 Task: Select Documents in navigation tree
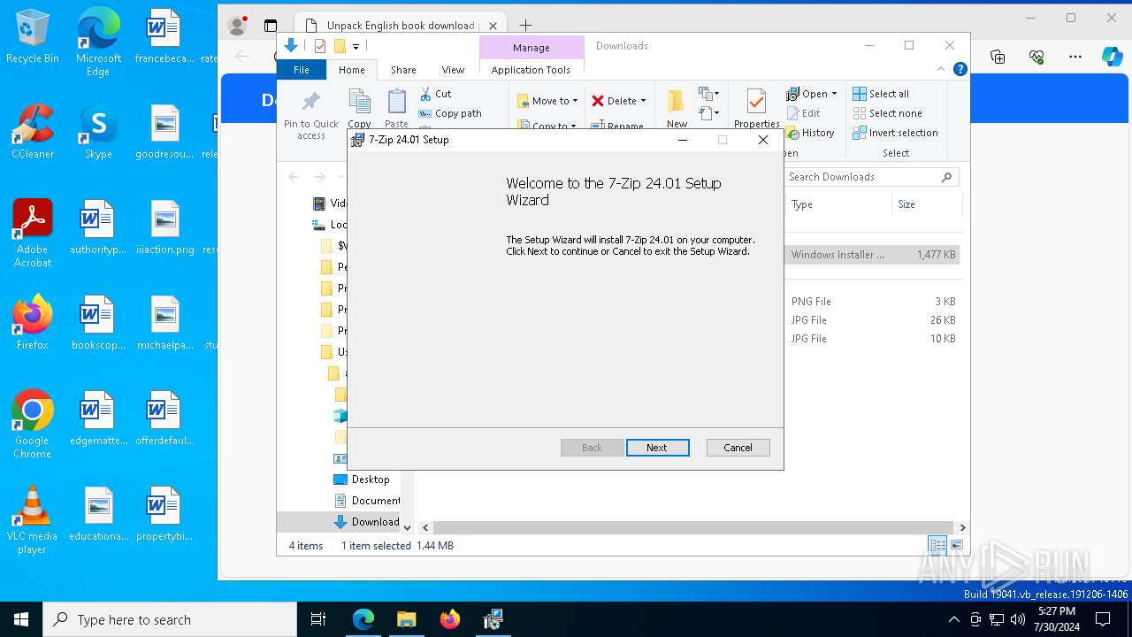tap(367, 501)
